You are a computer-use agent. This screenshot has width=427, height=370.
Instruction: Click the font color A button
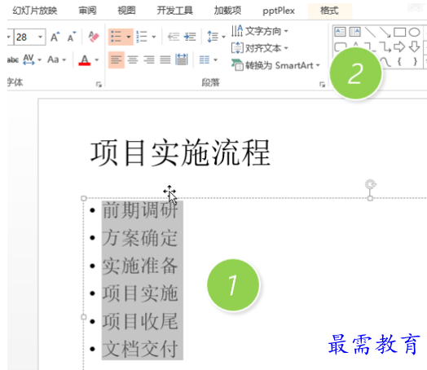(x=85, y=59)
